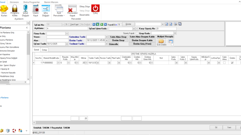
Task: Click ellipsis in Mamül ModelKodu cell P-00000002
Action: pyautogui.click(x=59, y=63)
